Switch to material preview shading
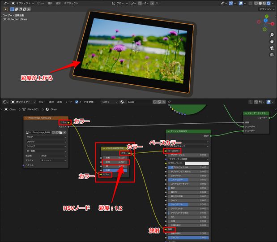277x242 pixels. 264,3
